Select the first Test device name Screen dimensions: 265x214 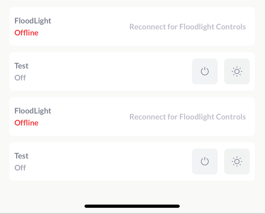pyautogui.click(x=21, y=66)
